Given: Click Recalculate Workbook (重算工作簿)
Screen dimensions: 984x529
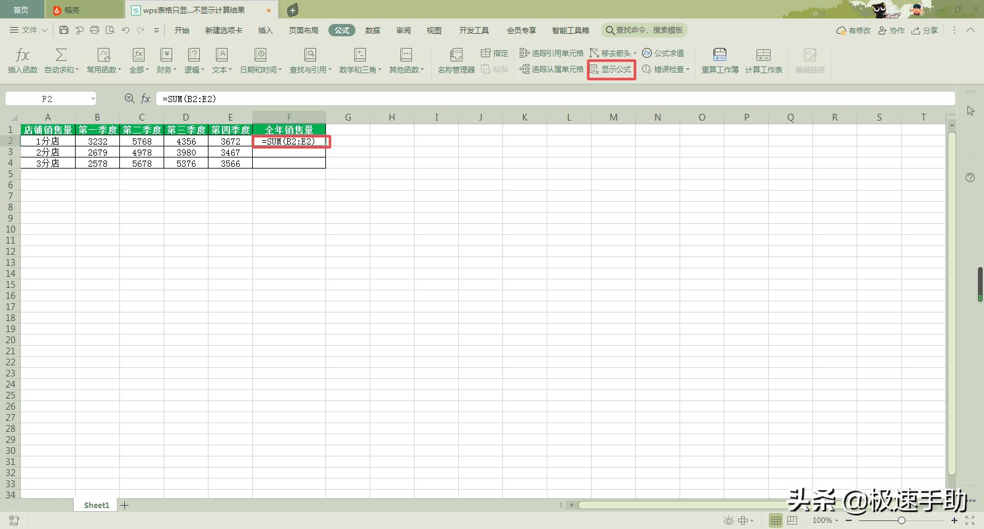Looking at the screenshot, I should click(720, 61).
